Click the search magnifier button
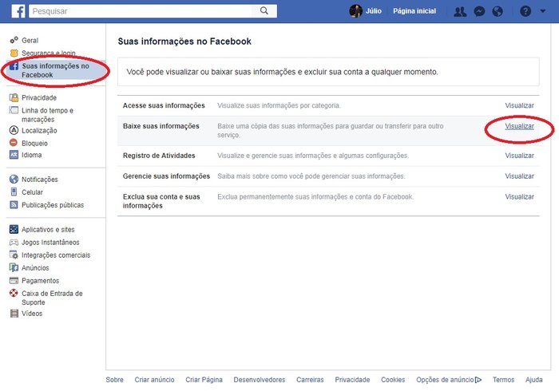The width and height of the screenshot is (559, 391). (264, 11)
